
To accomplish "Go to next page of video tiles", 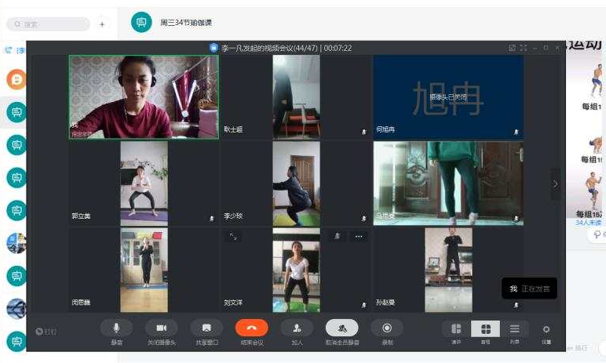I will 556,184.
